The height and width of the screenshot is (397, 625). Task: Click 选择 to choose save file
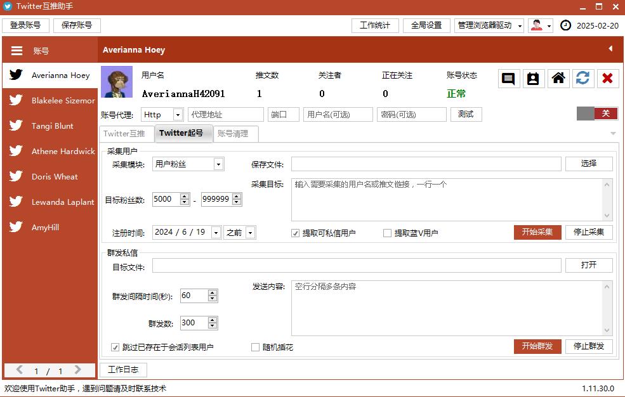pos(589,164)
